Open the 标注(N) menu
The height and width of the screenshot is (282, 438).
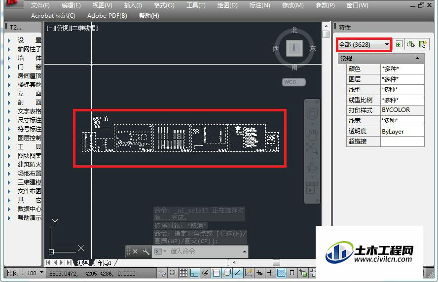260,5
